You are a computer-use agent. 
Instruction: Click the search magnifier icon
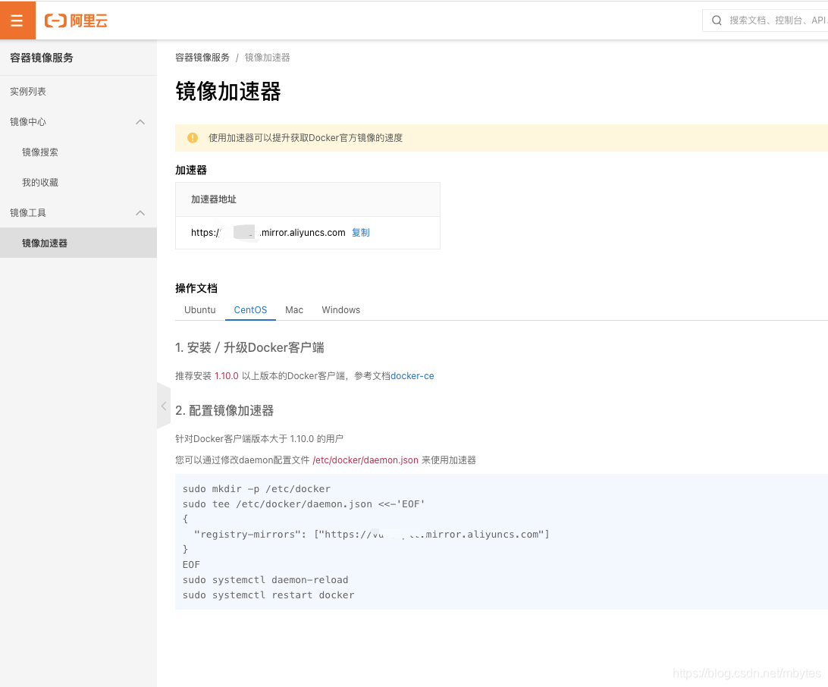[716, 20]
